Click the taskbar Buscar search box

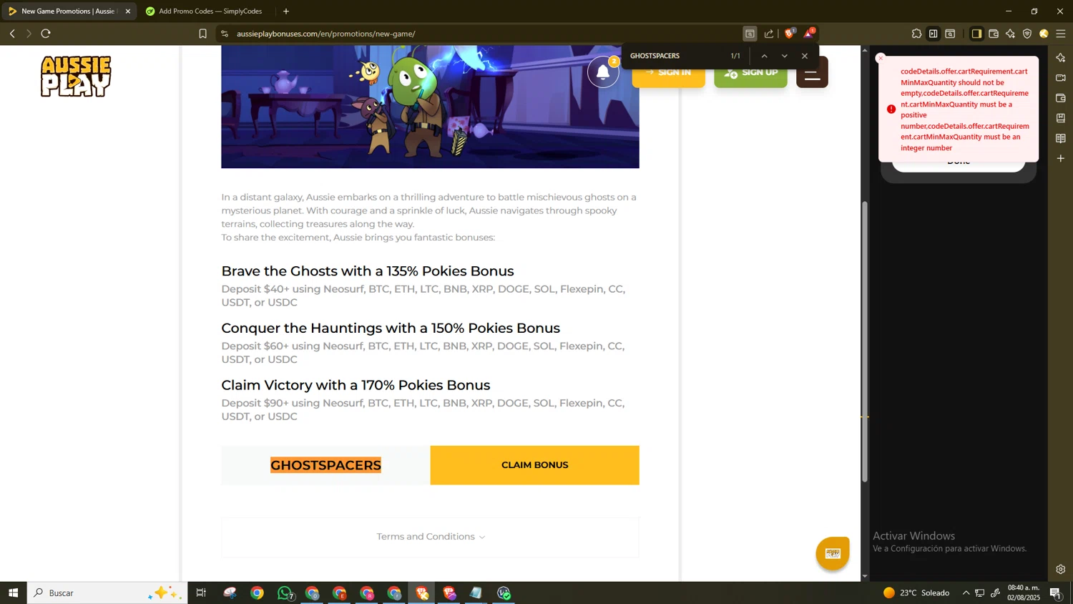tap(107, 593)
